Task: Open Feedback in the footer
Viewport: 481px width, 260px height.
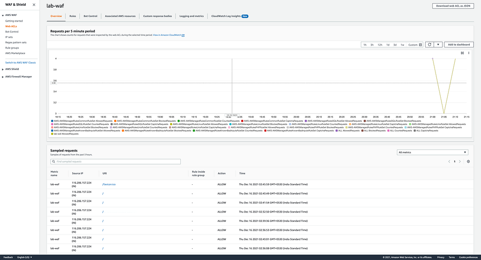Action: (8, 257)
